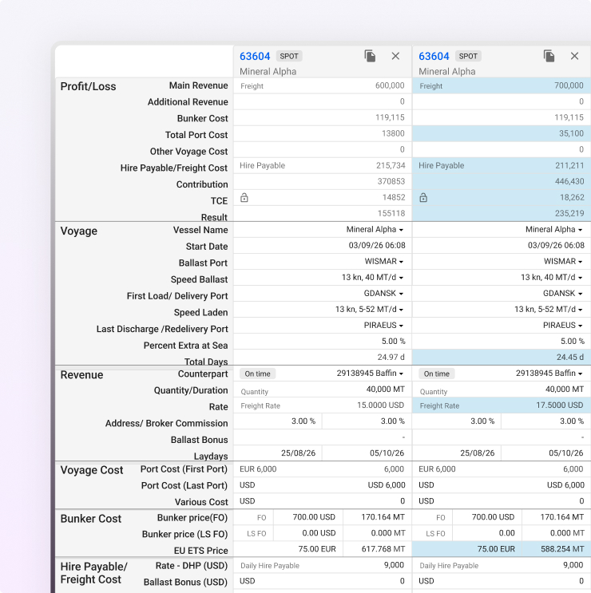The height and width of the screenshot is (593, 591).
Task: Open Speed Ballast dropdown in second column
Action: tap(551, 277)
